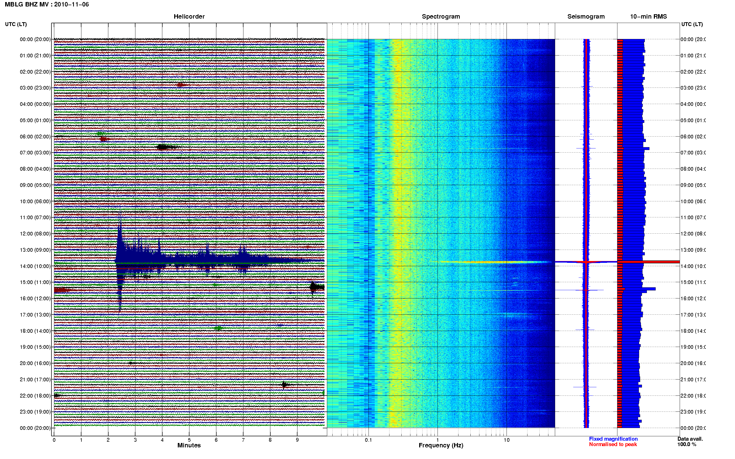Click the 100.0 % availability value

[x=686, y=445]
